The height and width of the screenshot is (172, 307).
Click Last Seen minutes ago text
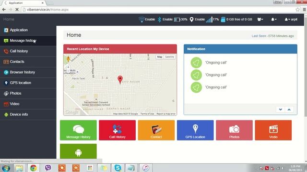pos(272,36)
